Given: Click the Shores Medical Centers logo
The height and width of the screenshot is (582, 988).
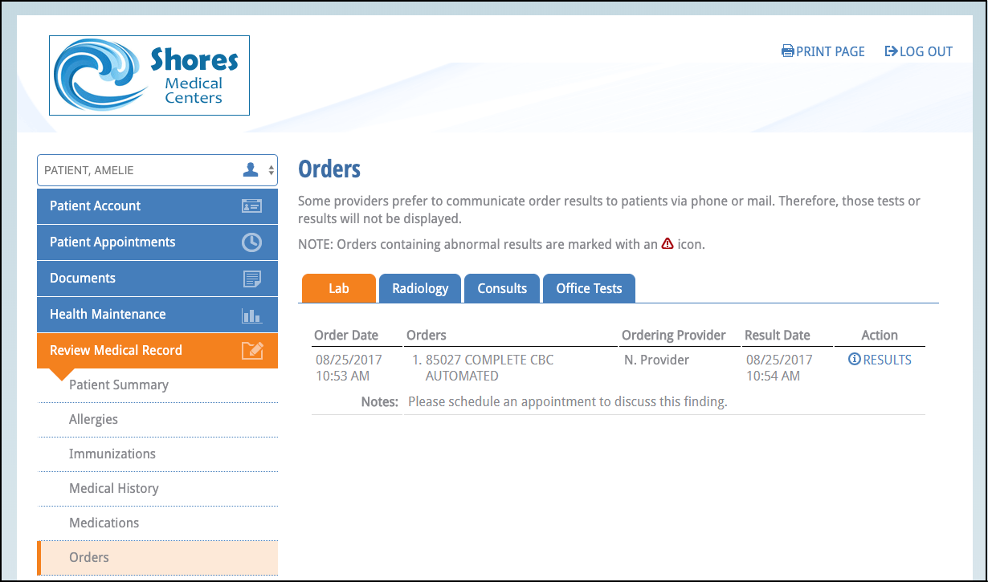Looking at the screenshot, I should tap(149, 75).
